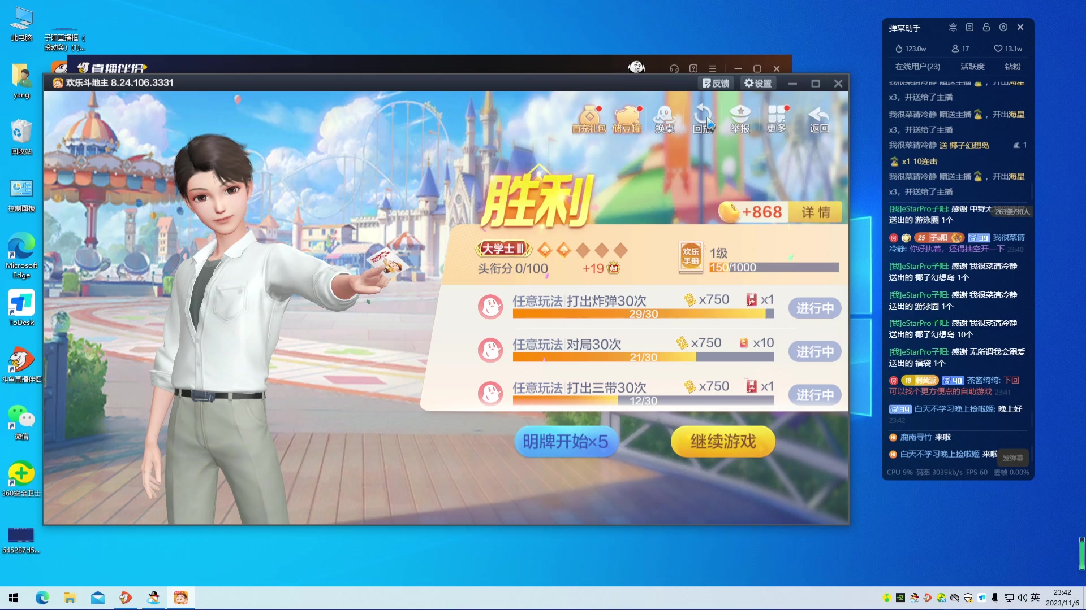Screen dimensions: 1086x610
Task: Click the 举报 report icon
Action: point(740,119)
